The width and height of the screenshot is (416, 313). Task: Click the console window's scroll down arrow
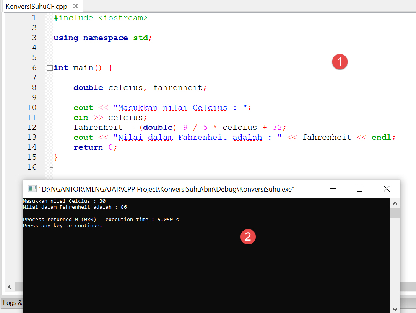point(395,309)
